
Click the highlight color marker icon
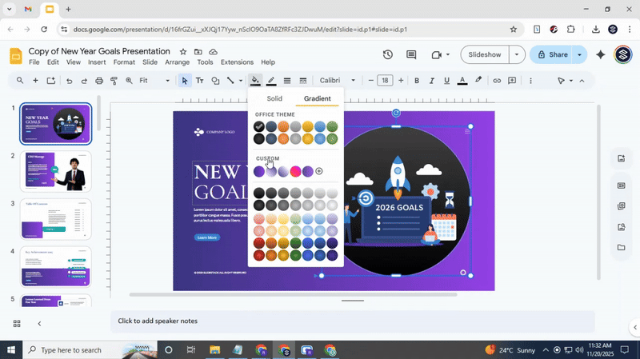[478, 81]
